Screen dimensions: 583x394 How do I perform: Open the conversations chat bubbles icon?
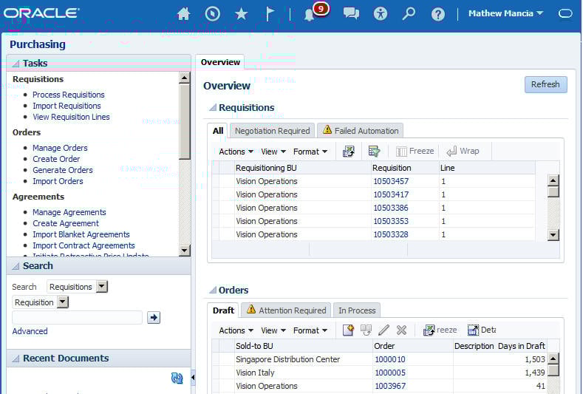351,14
